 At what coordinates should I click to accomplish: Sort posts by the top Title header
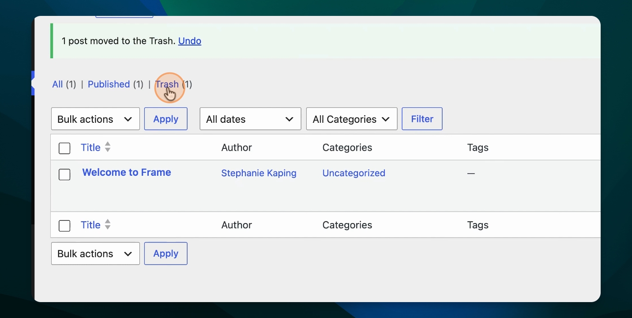[90, 148]
